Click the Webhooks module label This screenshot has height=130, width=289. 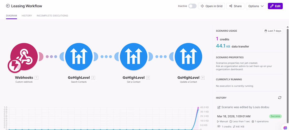tap(24, 78)
